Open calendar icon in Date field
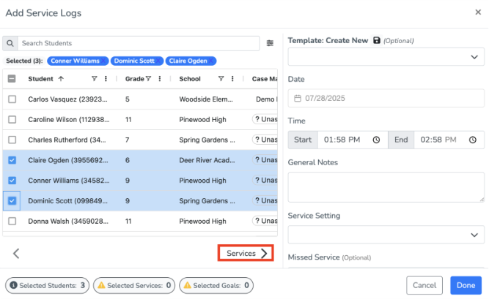The image size is (489, 299). 298,98
